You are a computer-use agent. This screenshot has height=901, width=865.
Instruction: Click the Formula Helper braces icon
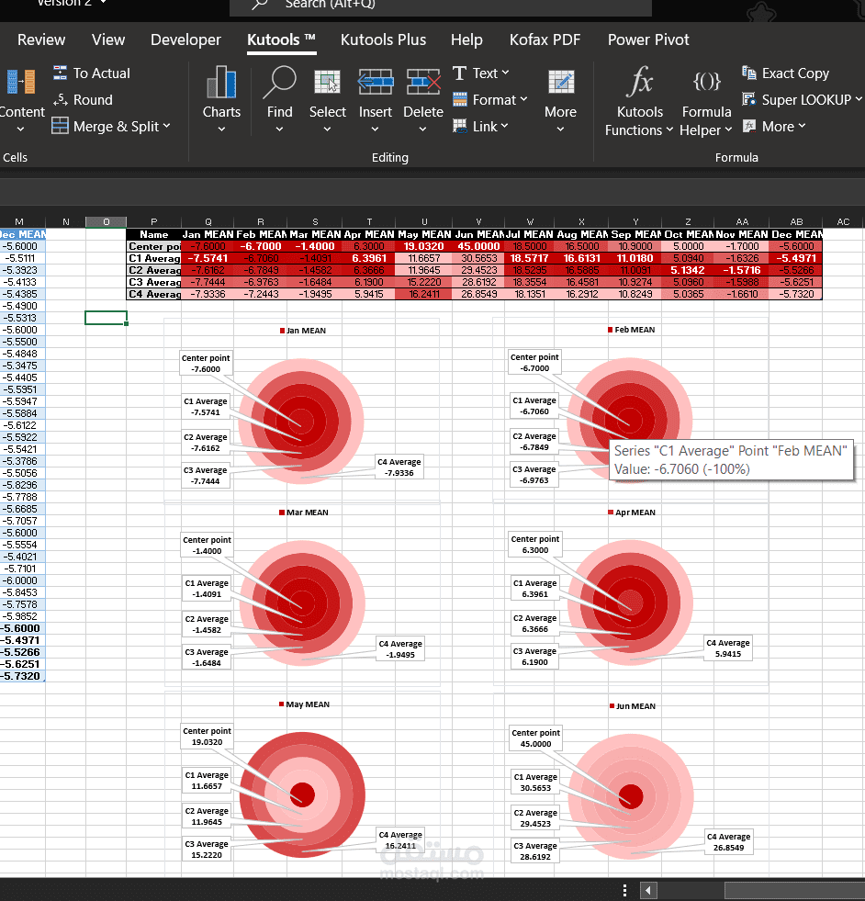coord(706,81)
